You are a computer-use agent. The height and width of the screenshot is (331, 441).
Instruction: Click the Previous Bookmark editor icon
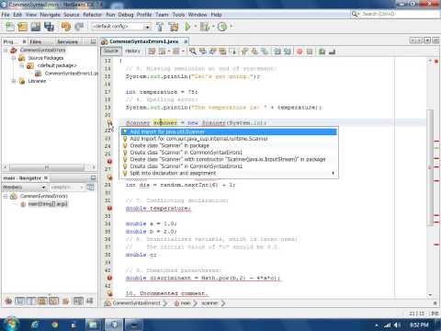click(244, 51)
